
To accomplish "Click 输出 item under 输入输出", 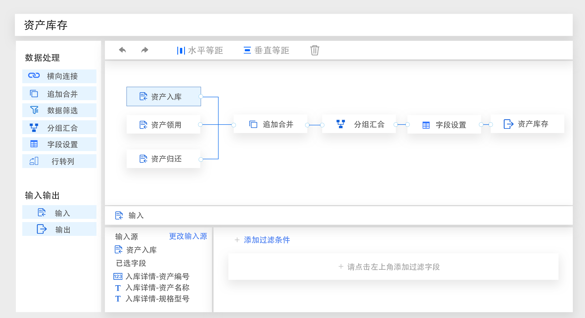I will coord(59,229).
